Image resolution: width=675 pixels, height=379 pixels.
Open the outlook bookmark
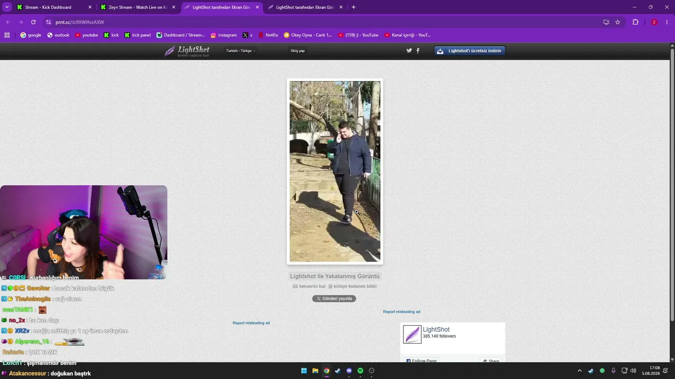(x=58, y=35)
